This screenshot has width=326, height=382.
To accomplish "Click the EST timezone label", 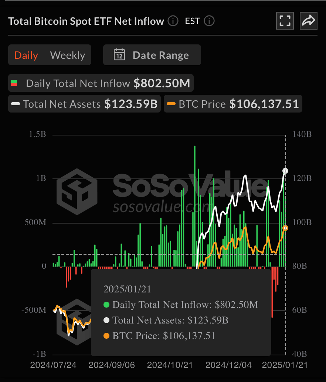I will pos(192,21).
